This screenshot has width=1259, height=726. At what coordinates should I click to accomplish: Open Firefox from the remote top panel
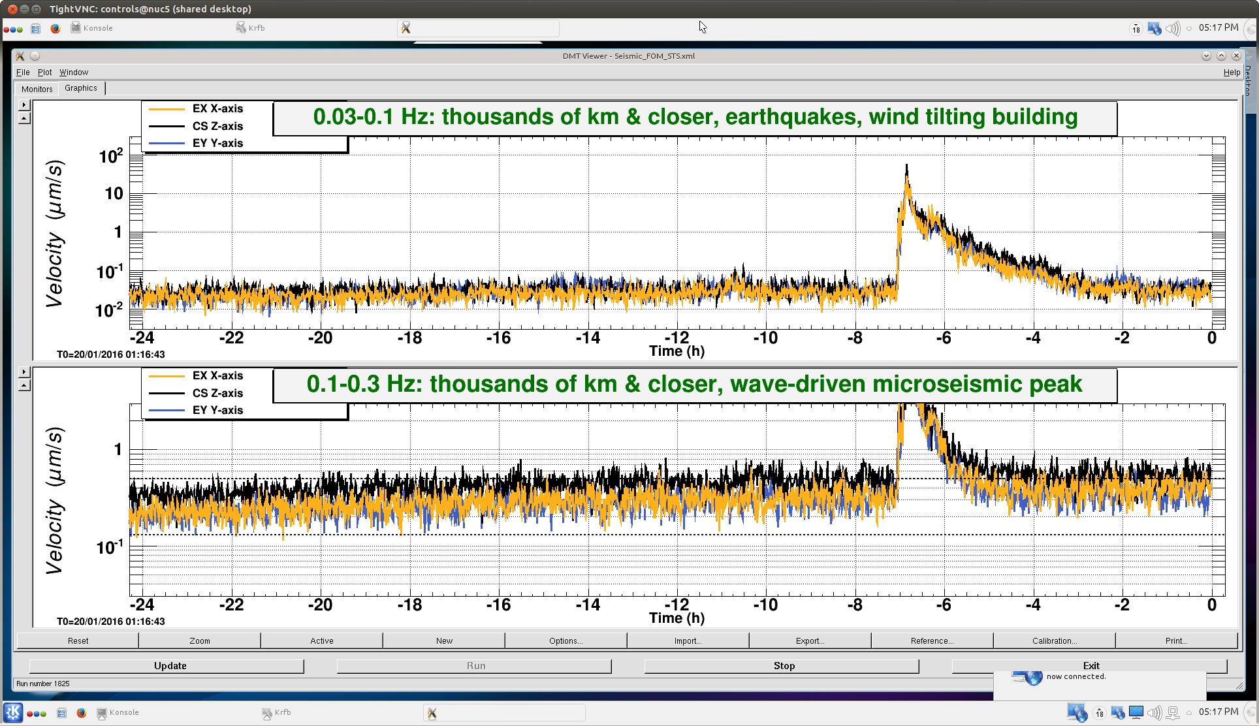point(56,28)
